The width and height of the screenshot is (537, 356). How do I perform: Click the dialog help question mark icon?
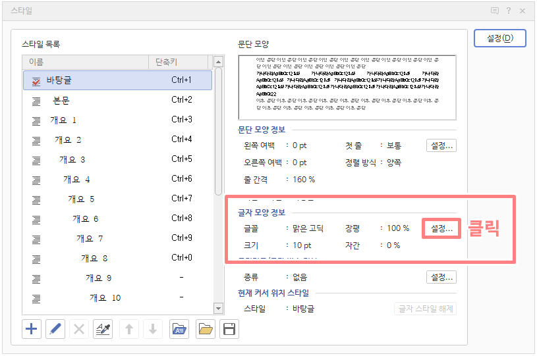tap(509, 11)
